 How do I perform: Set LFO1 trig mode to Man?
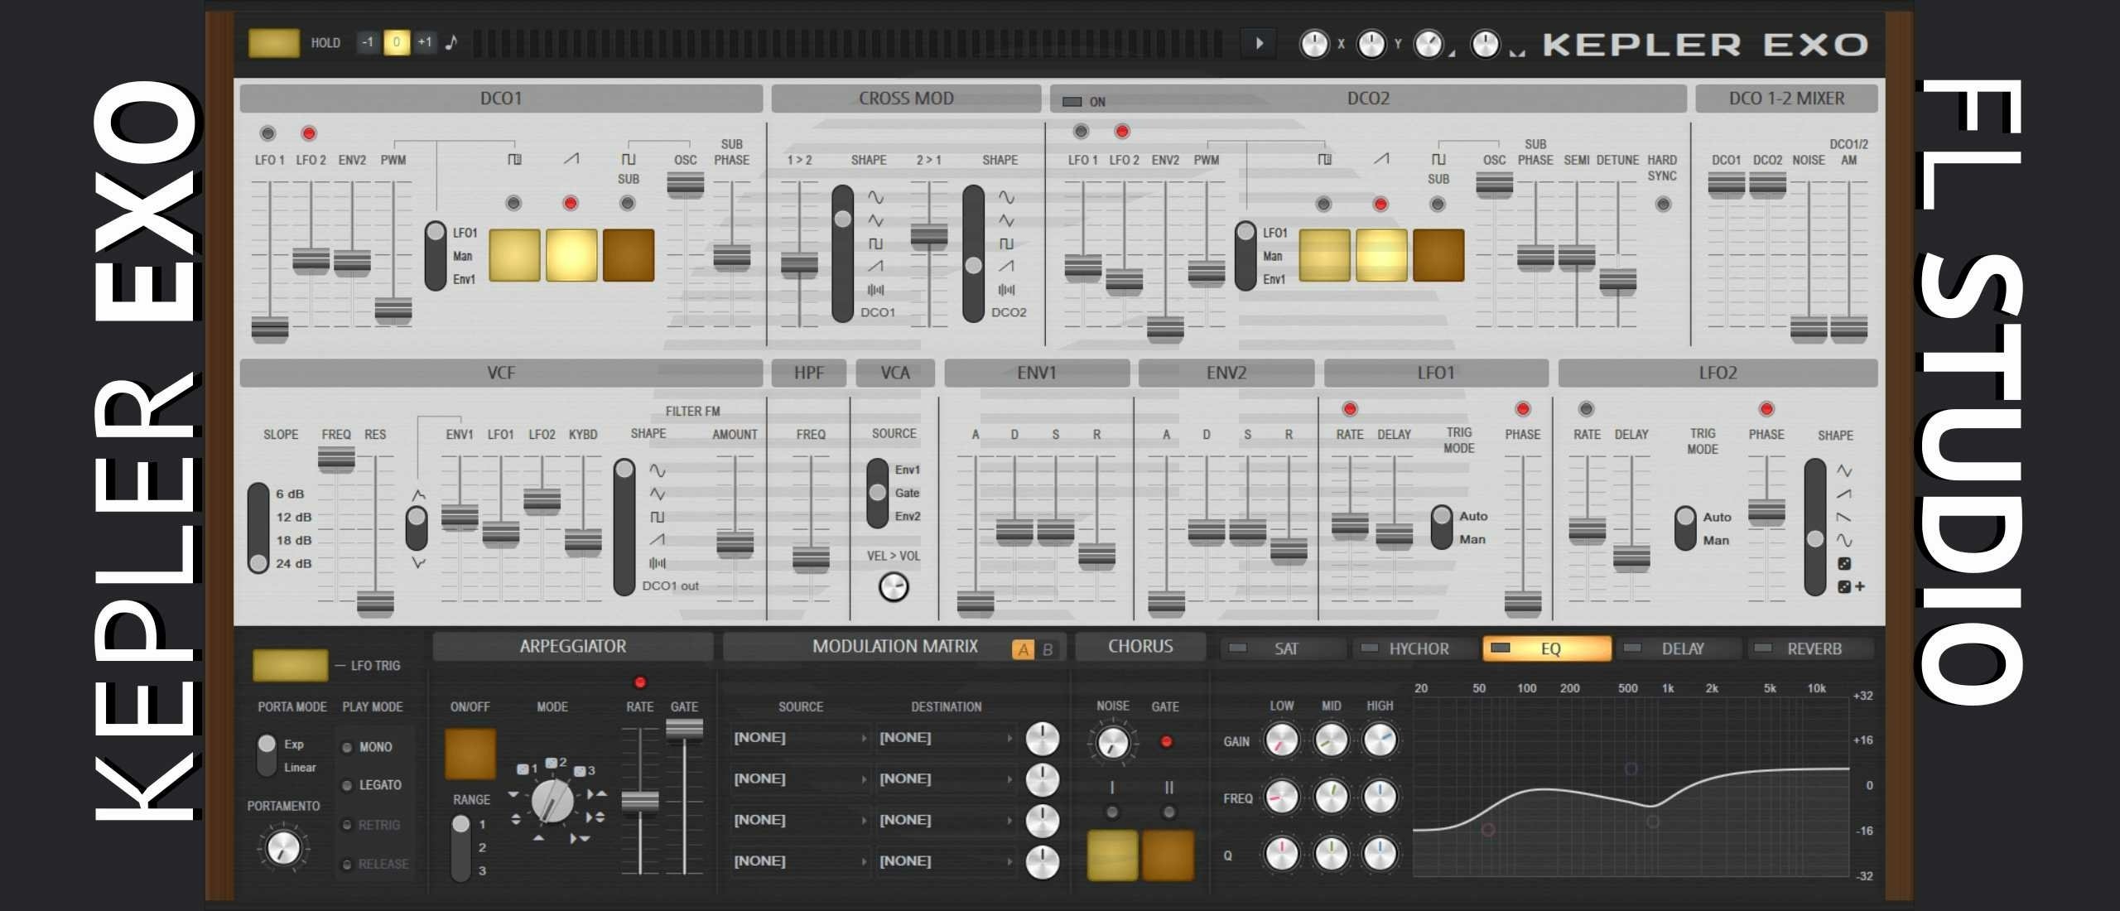(x=1472, y=539)
